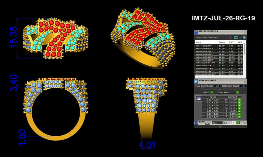Click the USA ring standard field
263x157 pixels.
click(x=217, y=123)
